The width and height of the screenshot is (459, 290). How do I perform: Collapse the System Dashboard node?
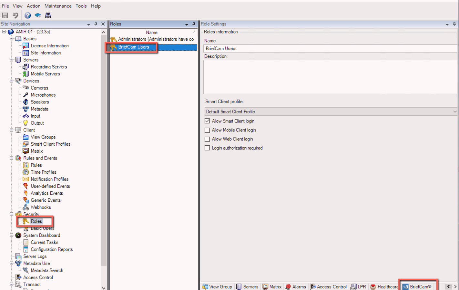tap(12, 235)
